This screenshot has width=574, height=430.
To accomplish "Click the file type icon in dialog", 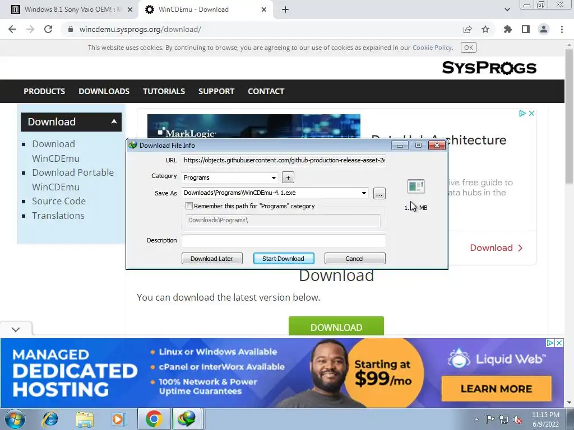I will click(416, 186).
